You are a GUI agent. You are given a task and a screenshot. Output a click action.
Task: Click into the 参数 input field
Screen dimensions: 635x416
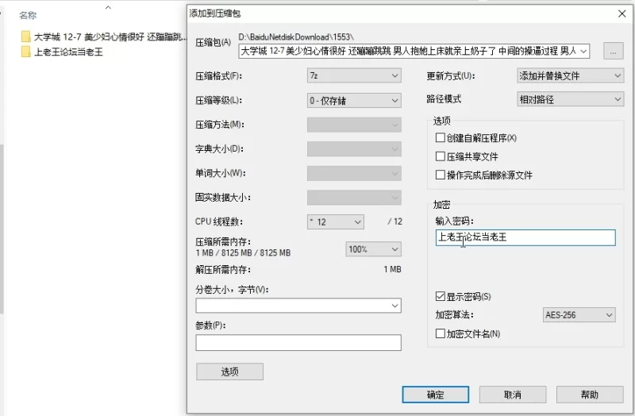pos(298,343)
